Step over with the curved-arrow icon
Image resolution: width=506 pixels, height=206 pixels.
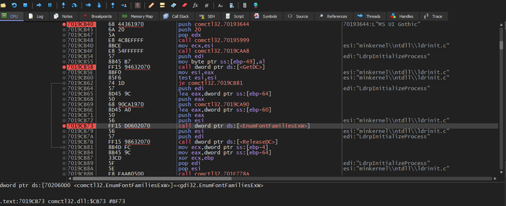pyautogui.click(x=74, y=5)
